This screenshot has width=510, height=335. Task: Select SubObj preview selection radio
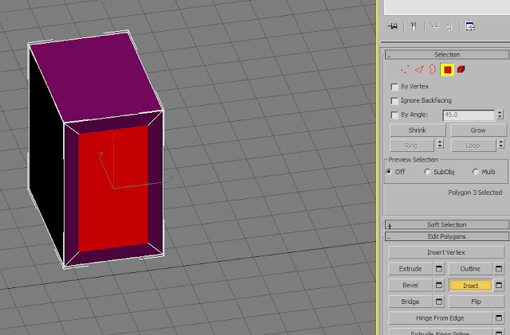click(427, 172)
